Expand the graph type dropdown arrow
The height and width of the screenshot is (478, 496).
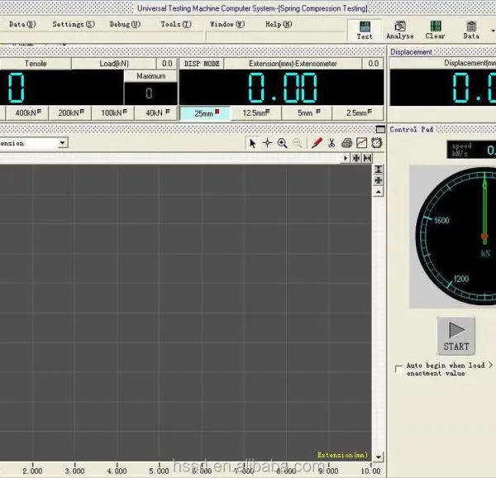click(x=62, y=143)
